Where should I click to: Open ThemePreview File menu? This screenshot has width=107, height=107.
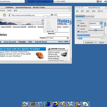77,11
